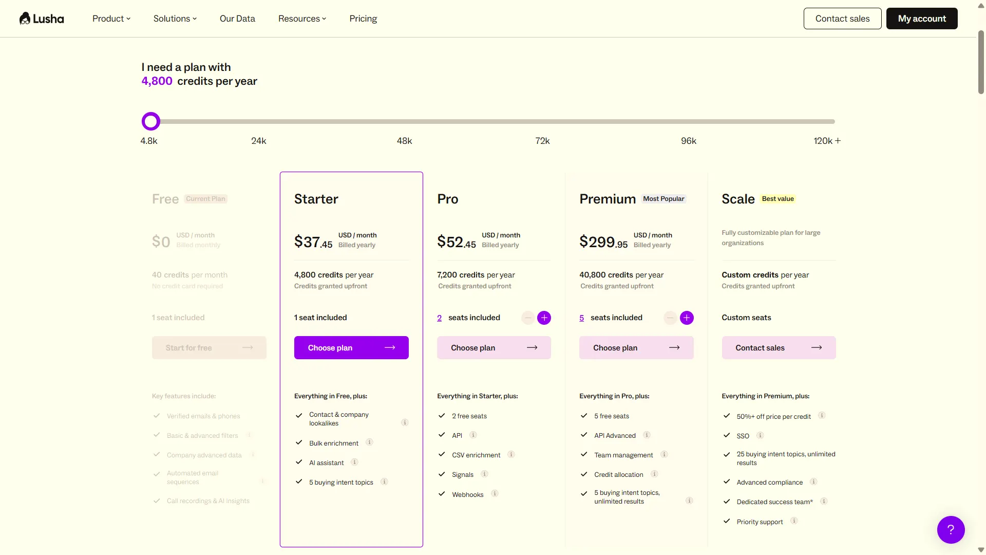The height and width of the screenshot is (555, 986).
Task: Show info icon beside Credit allocation
Action: click(654, 474)
